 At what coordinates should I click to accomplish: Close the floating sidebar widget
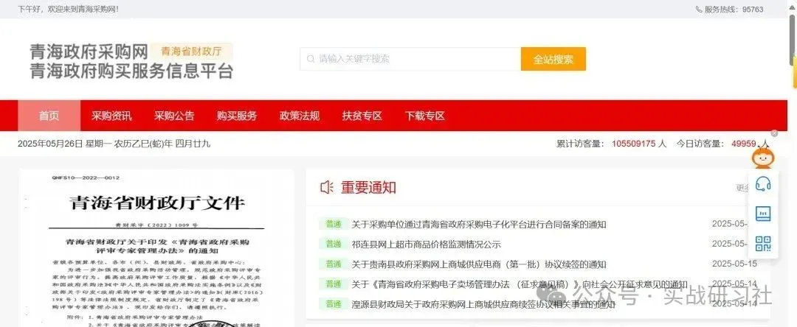[774, 133]
